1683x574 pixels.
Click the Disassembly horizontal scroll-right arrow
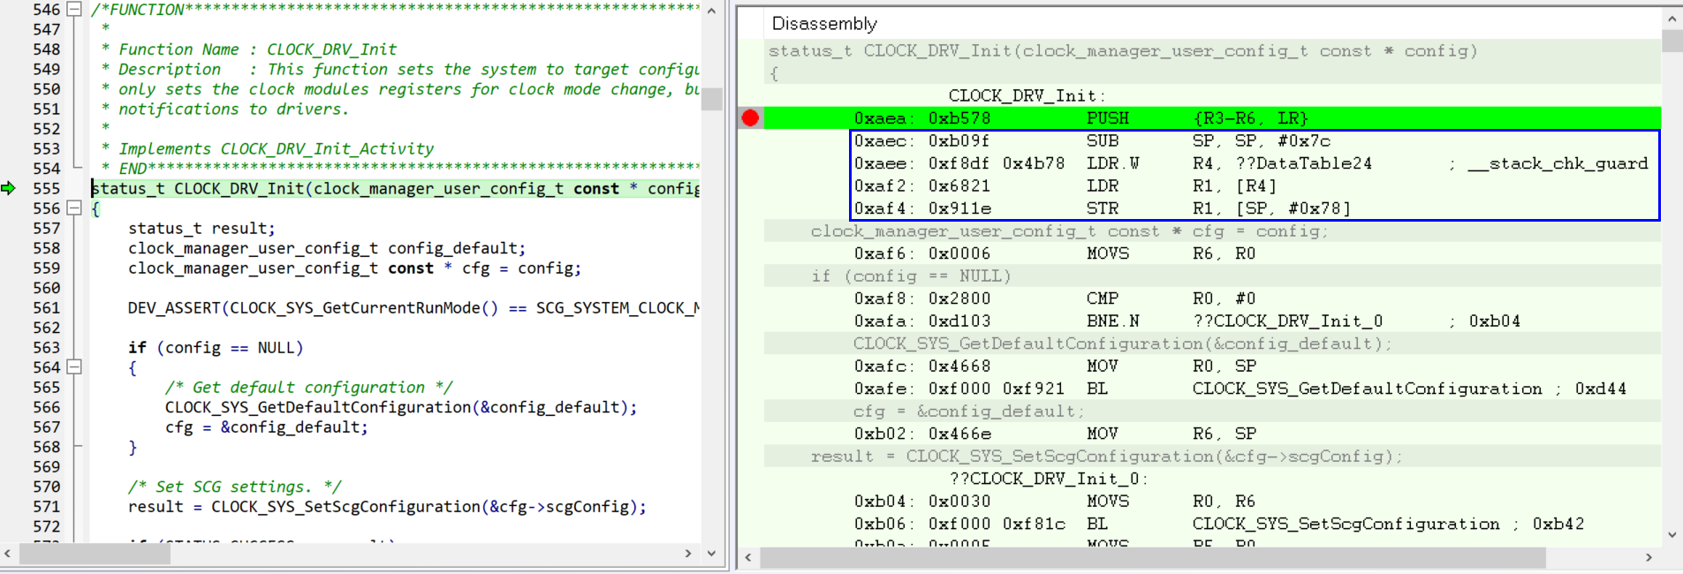coord(1649,557)
